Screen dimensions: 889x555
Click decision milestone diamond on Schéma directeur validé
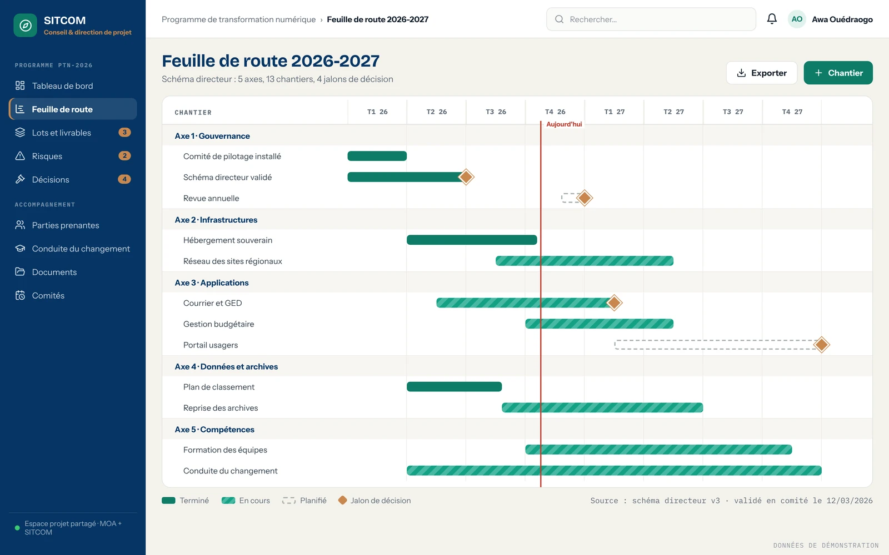(x=466, y=177)
